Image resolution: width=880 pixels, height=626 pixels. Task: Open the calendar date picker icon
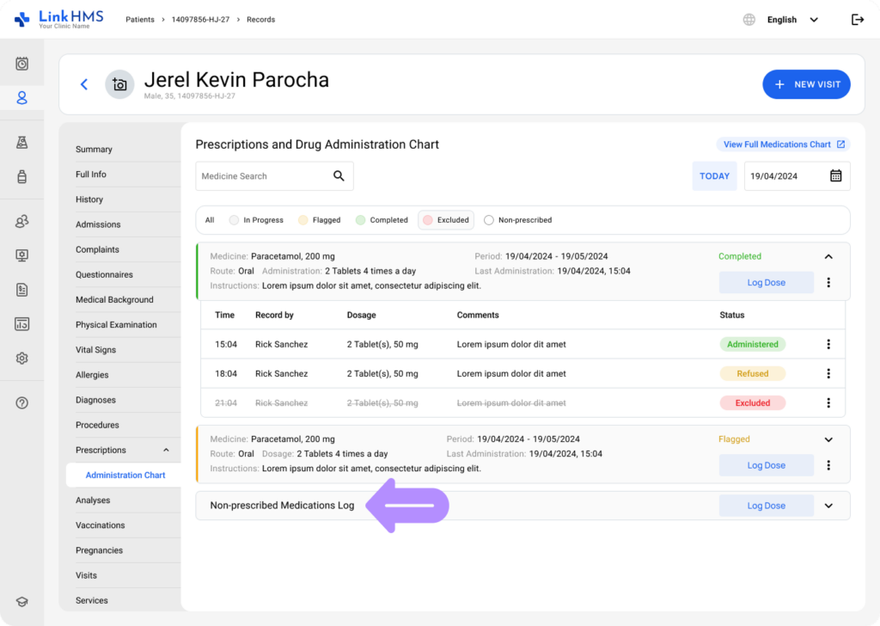coord(835,176)
